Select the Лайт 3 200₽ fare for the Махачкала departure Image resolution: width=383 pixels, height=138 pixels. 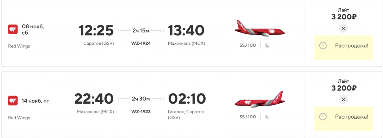[343, 85]
